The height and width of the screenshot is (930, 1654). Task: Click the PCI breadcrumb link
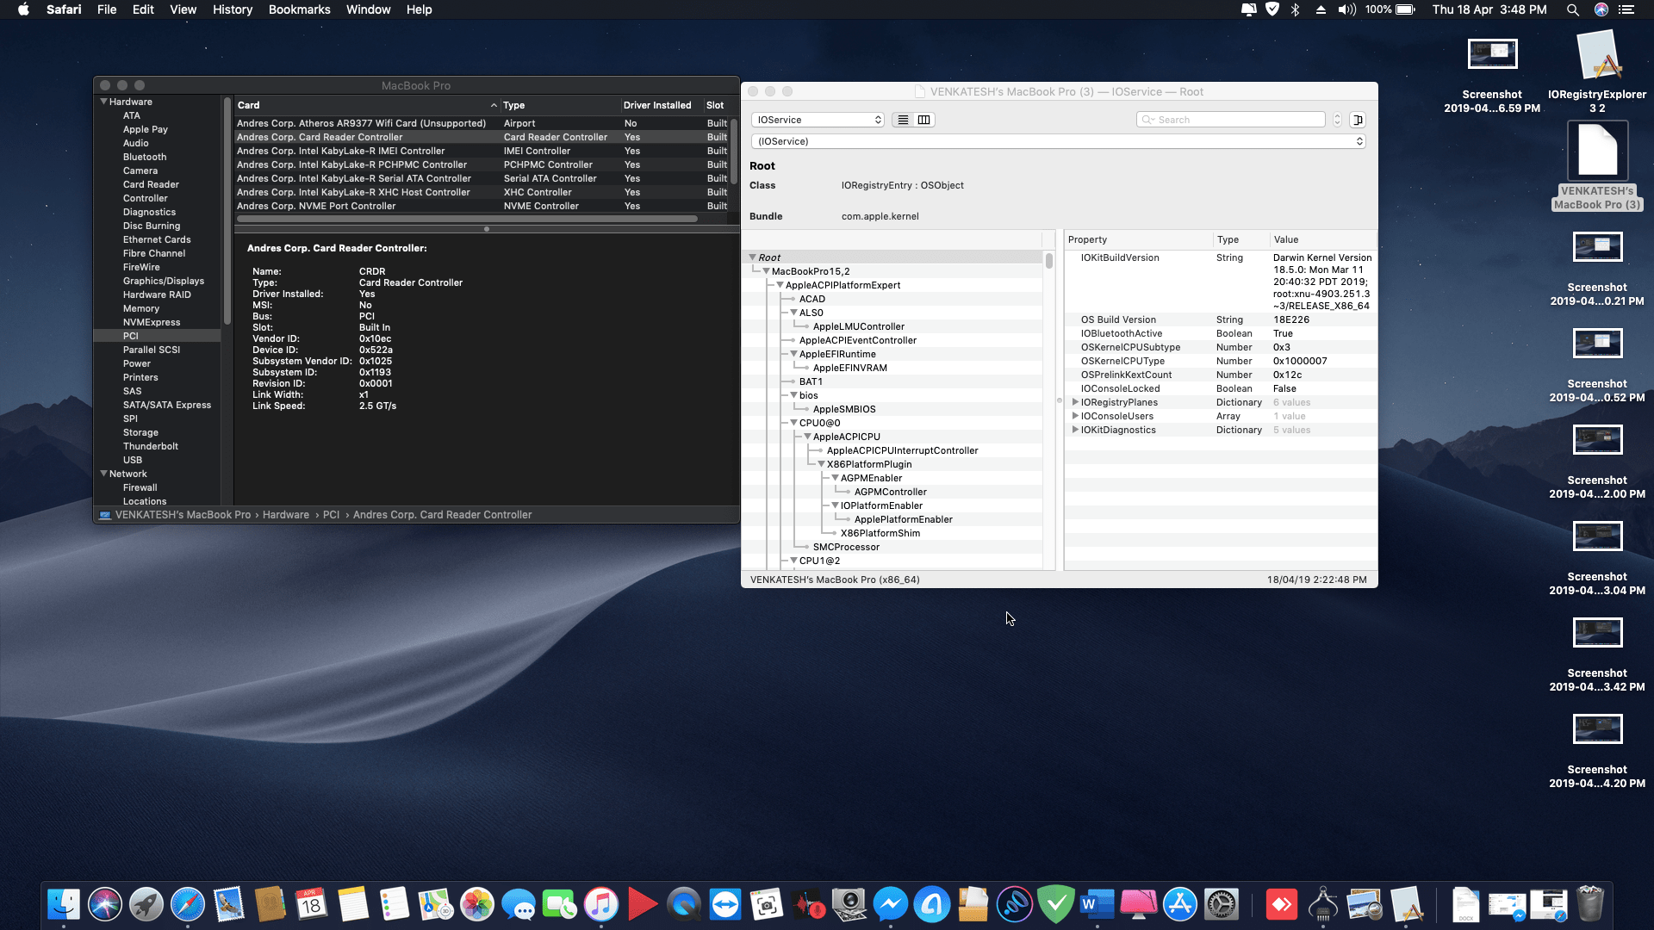click(332, 514)
